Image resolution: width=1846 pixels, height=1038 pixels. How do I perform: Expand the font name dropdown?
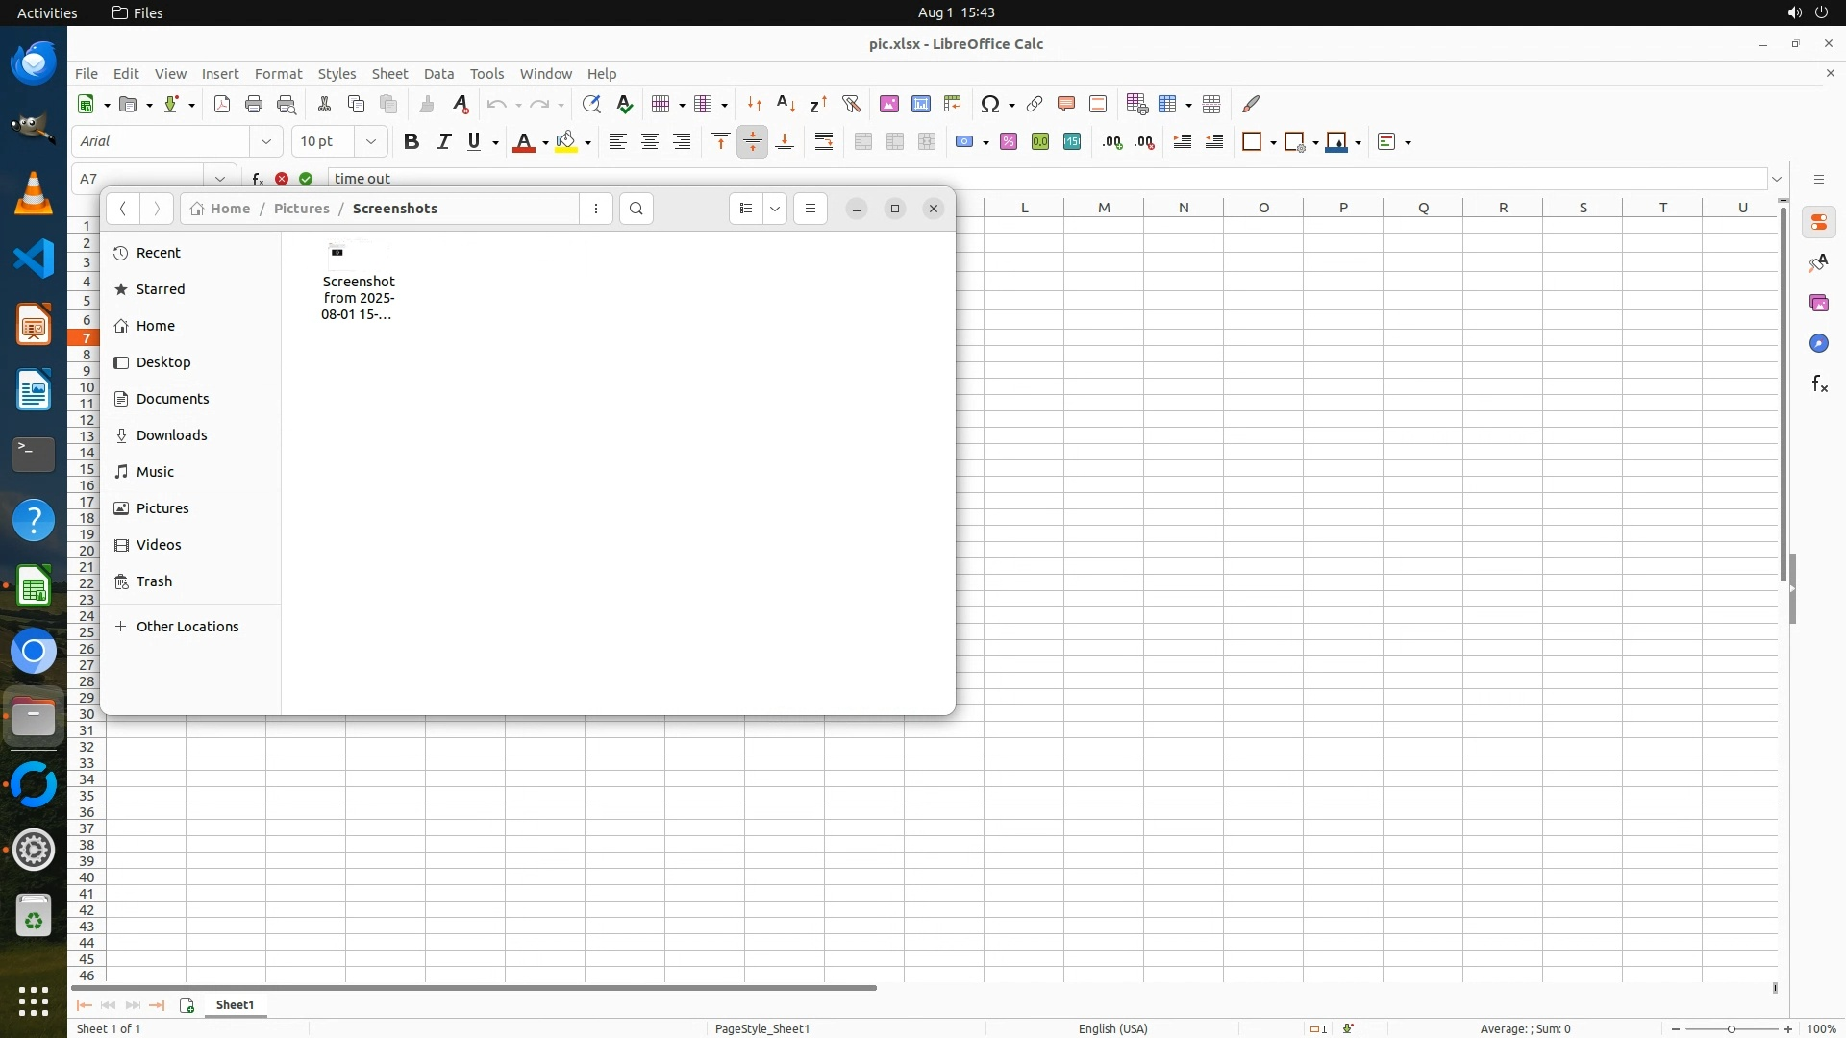pos(266,141)
